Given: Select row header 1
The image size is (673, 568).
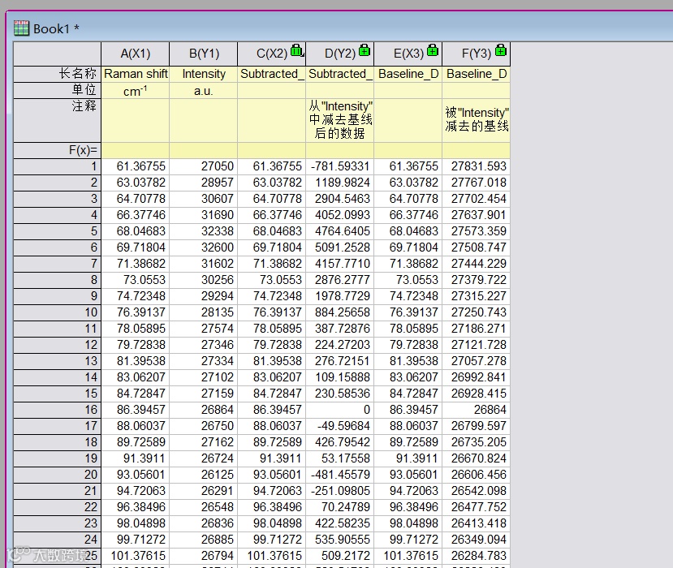Looking at the screenshot, I should (57, 166).
